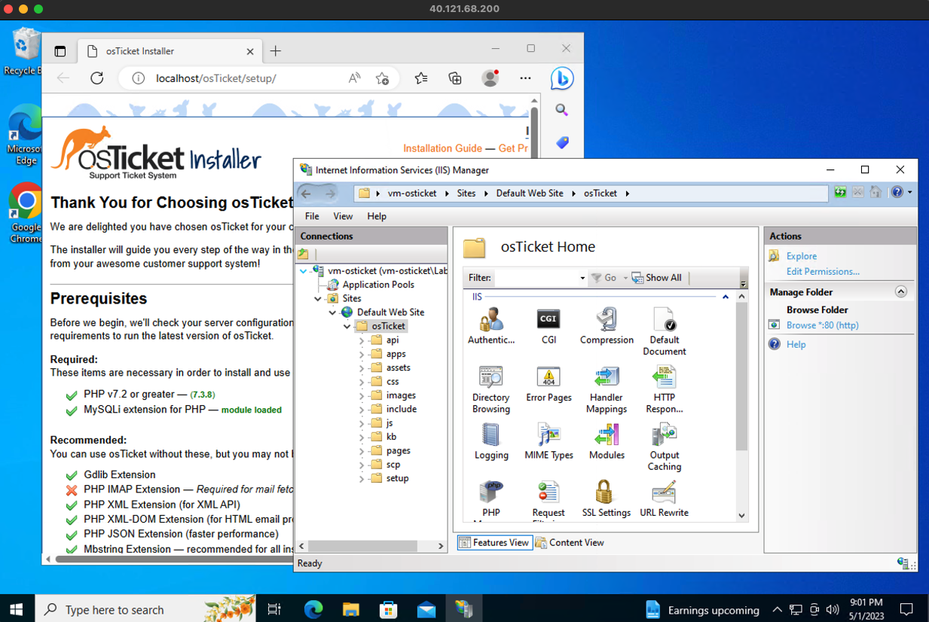Open the Compression feature icon

[607, 325]
